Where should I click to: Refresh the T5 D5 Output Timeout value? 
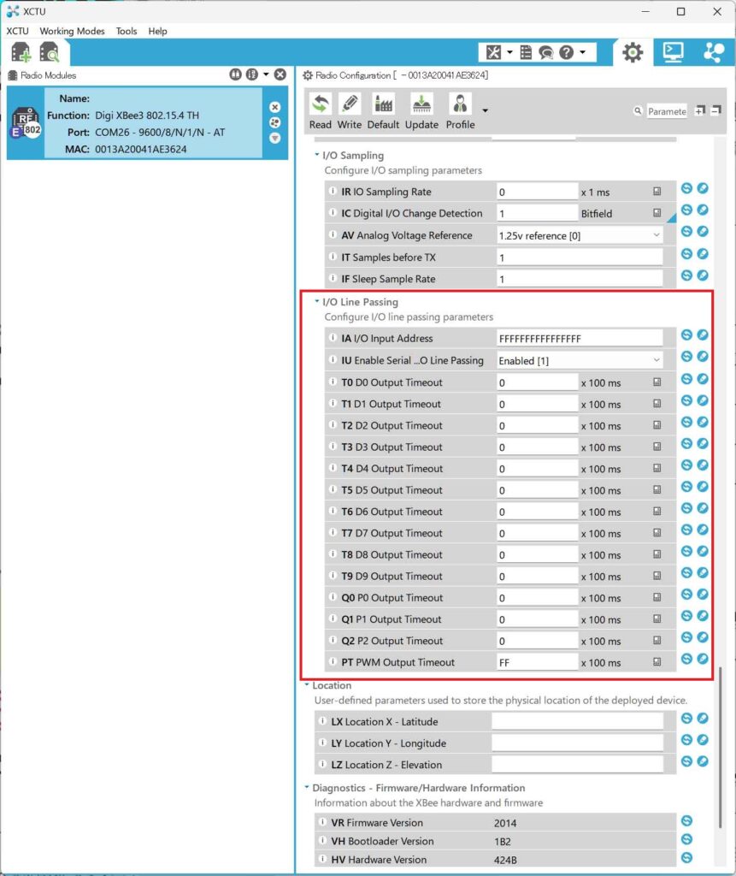pos(687,487)
